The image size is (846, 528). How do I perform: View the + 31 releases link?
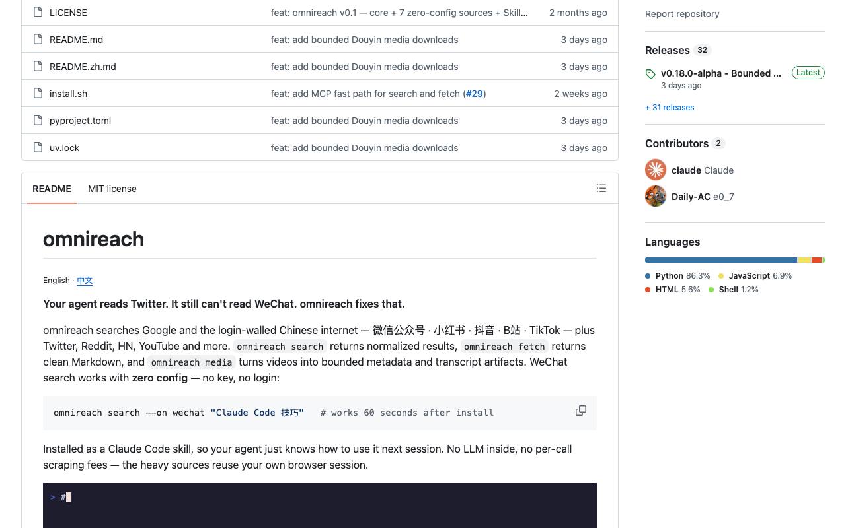(x=670, y=107)
